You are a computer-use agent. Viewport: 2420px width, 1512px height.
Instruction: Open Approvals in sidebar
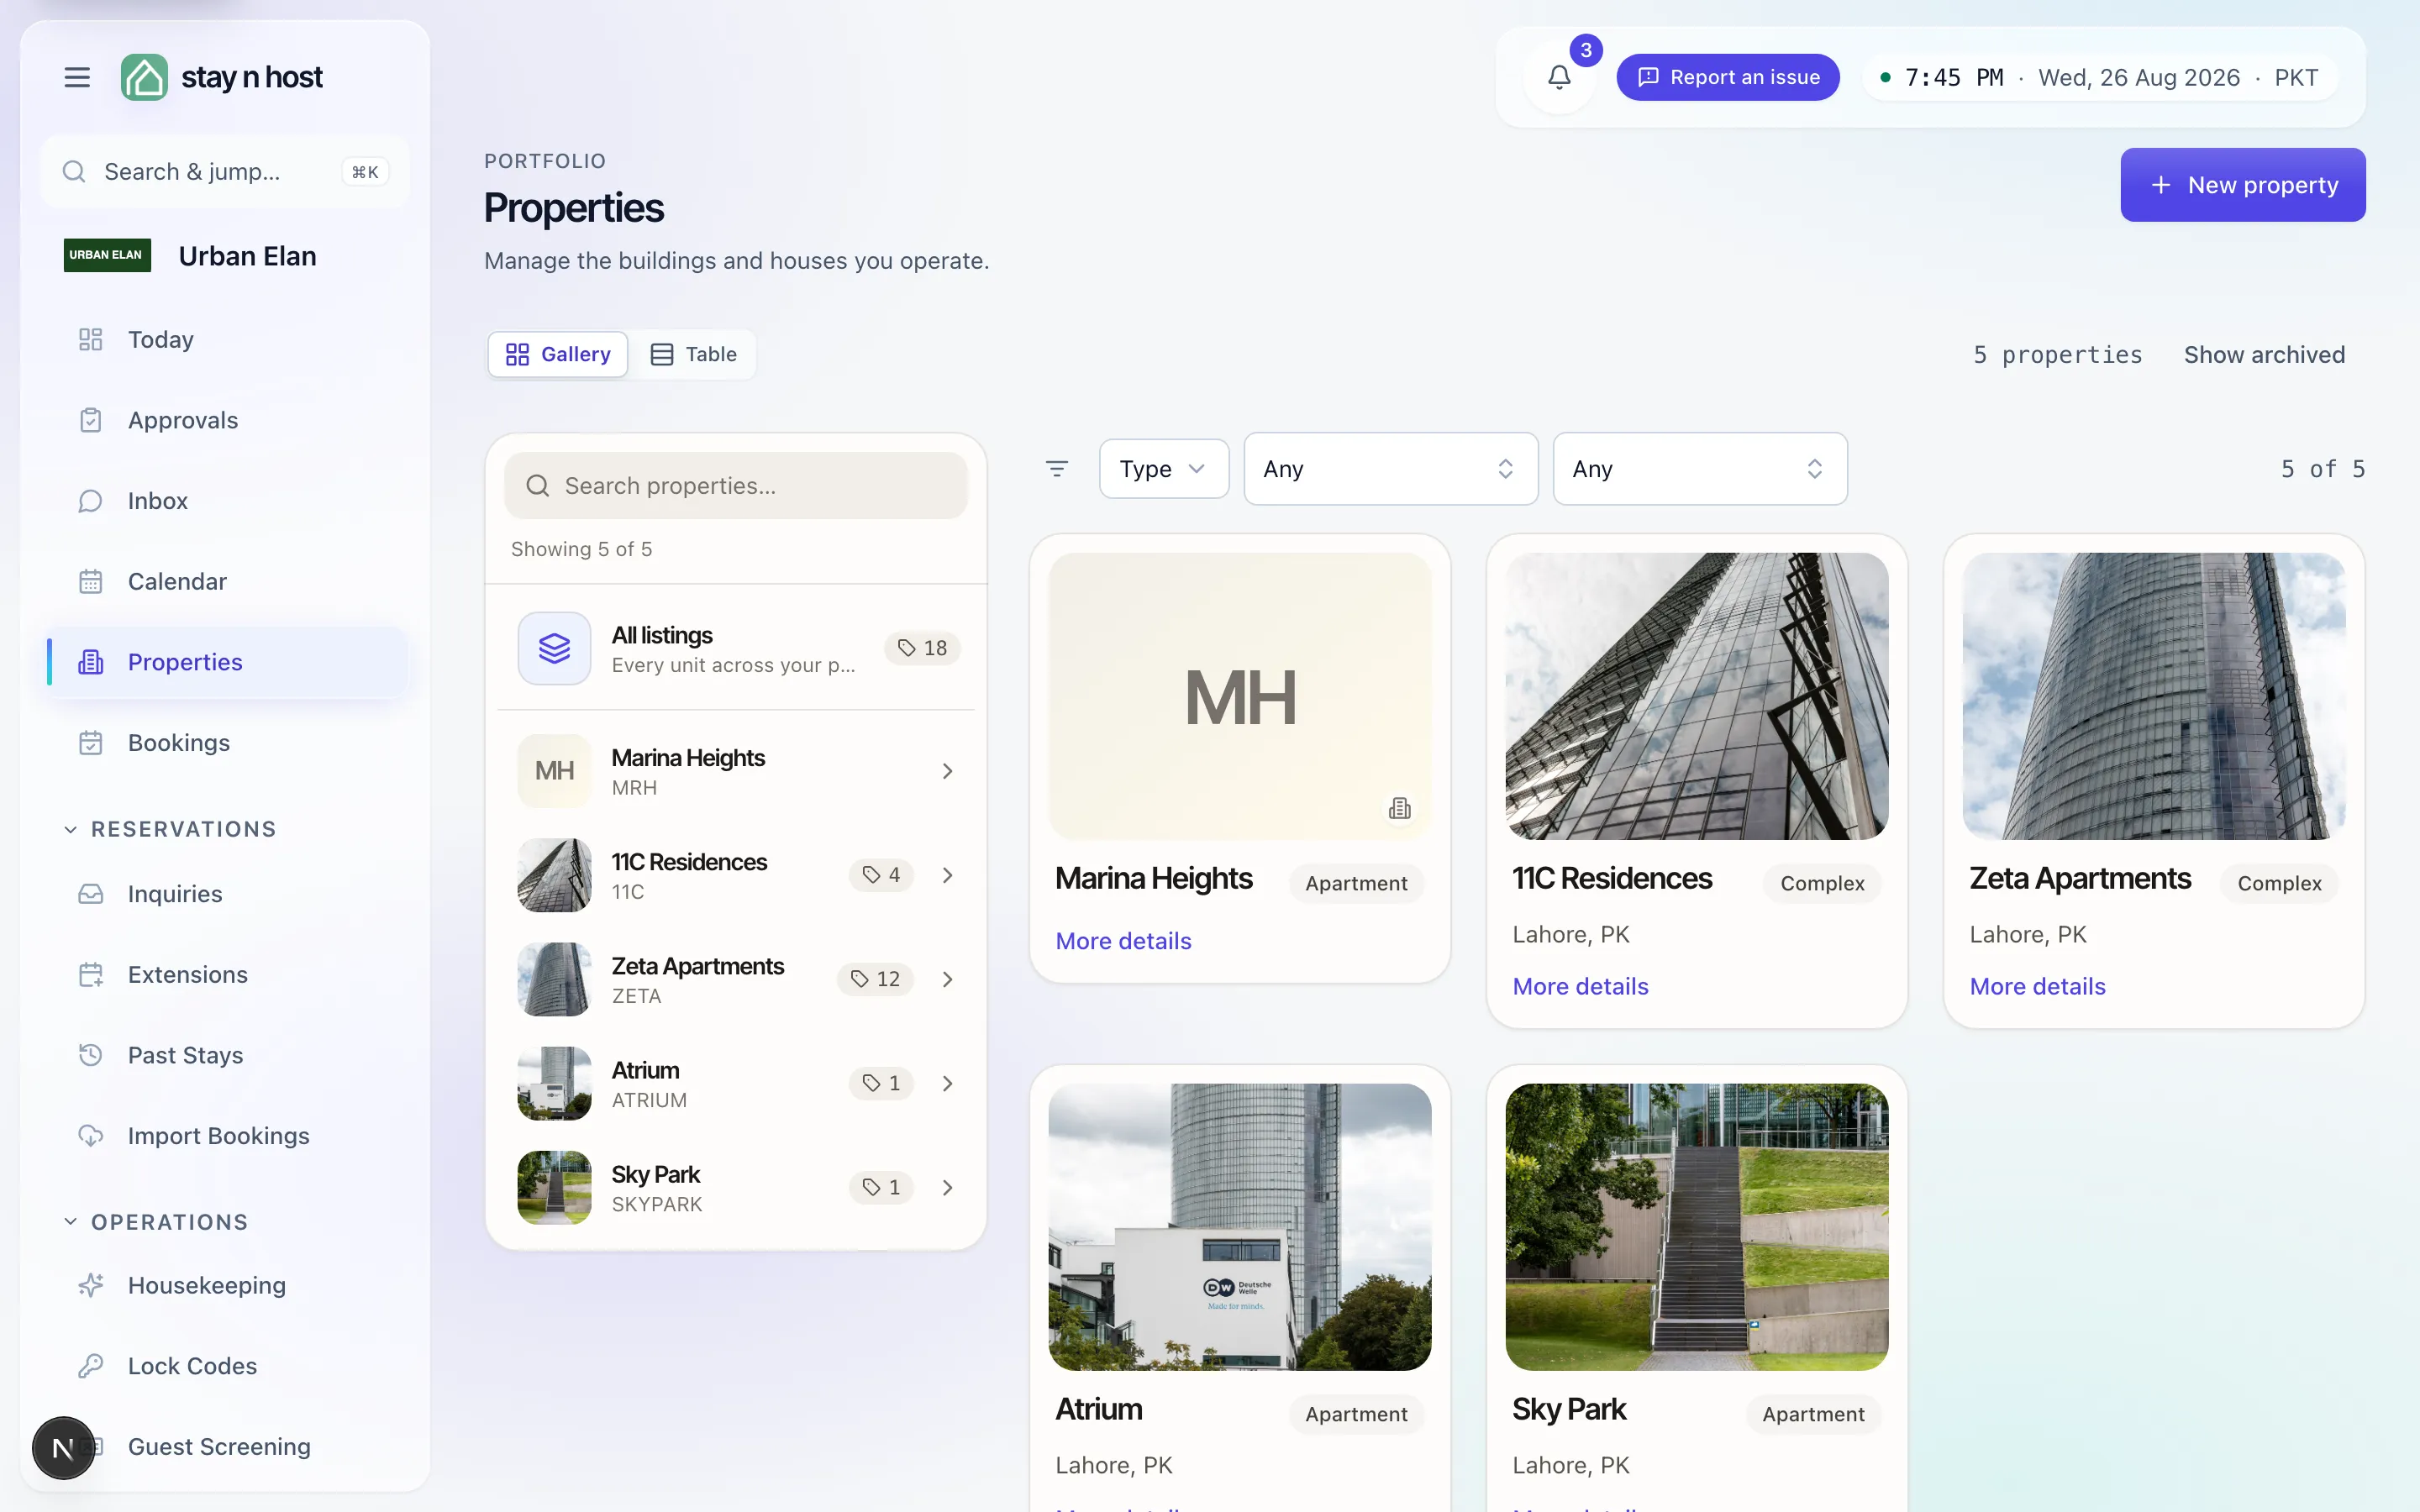227,420
